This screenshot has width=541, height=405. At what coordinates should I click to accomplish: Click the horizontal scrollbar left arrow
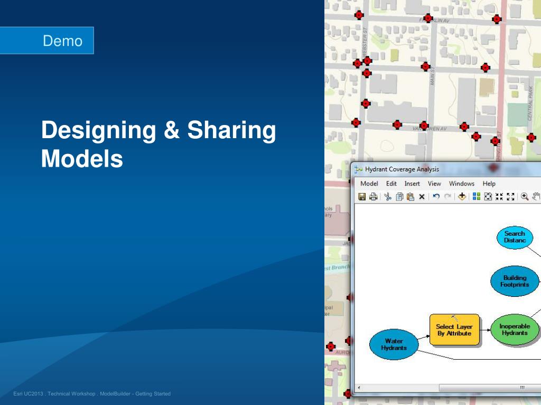coord(359,388)
